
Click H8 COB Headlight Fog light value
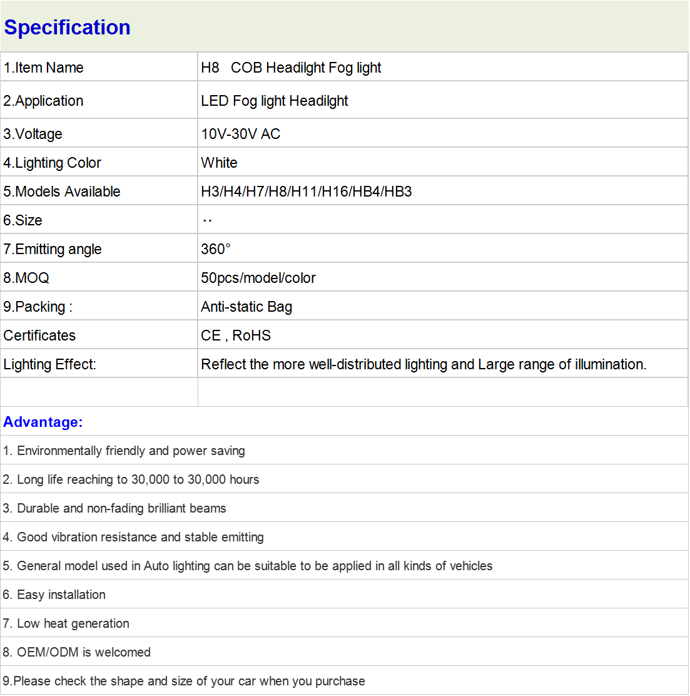click(291, 68)
